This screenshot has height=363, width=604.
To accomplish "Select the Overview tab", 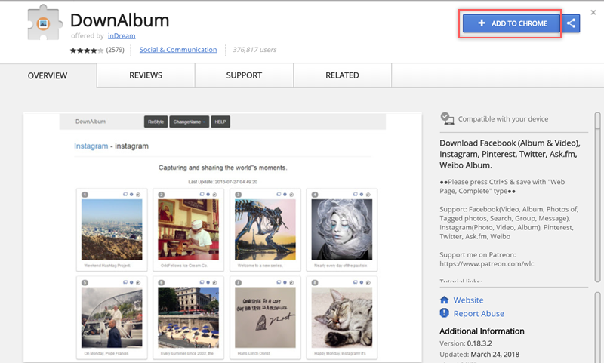I will (48, 75).
